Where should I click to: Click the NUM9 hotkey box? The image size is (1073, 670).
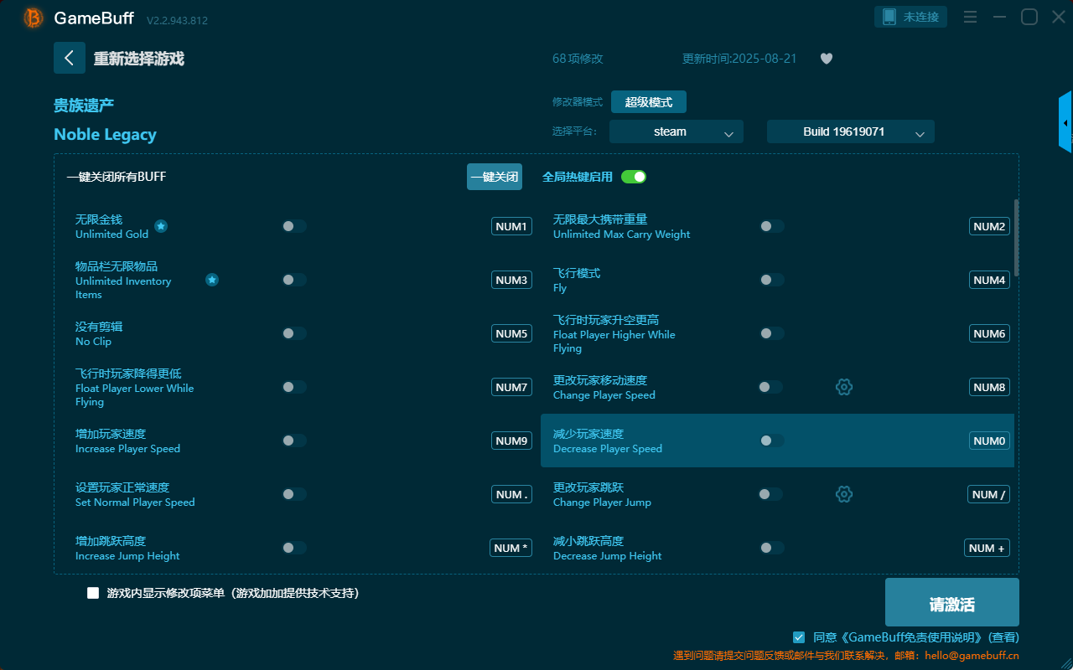point(511,441)
